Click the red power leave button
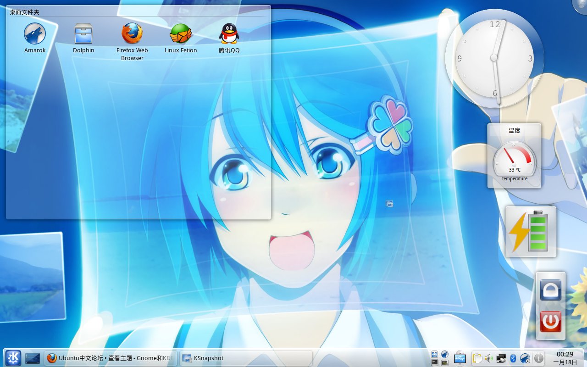The height and width of the screenshot is (367, 587). coord(551,322)
